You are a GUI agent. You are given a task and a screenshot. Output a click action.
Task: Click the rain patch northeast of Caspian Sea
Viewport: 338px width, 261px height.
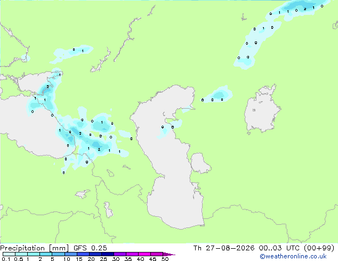tap(218, 95)
